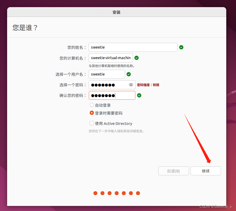Select the 自动登录 radio button
This screenshot has height=211, width=236.
[92, 105]
